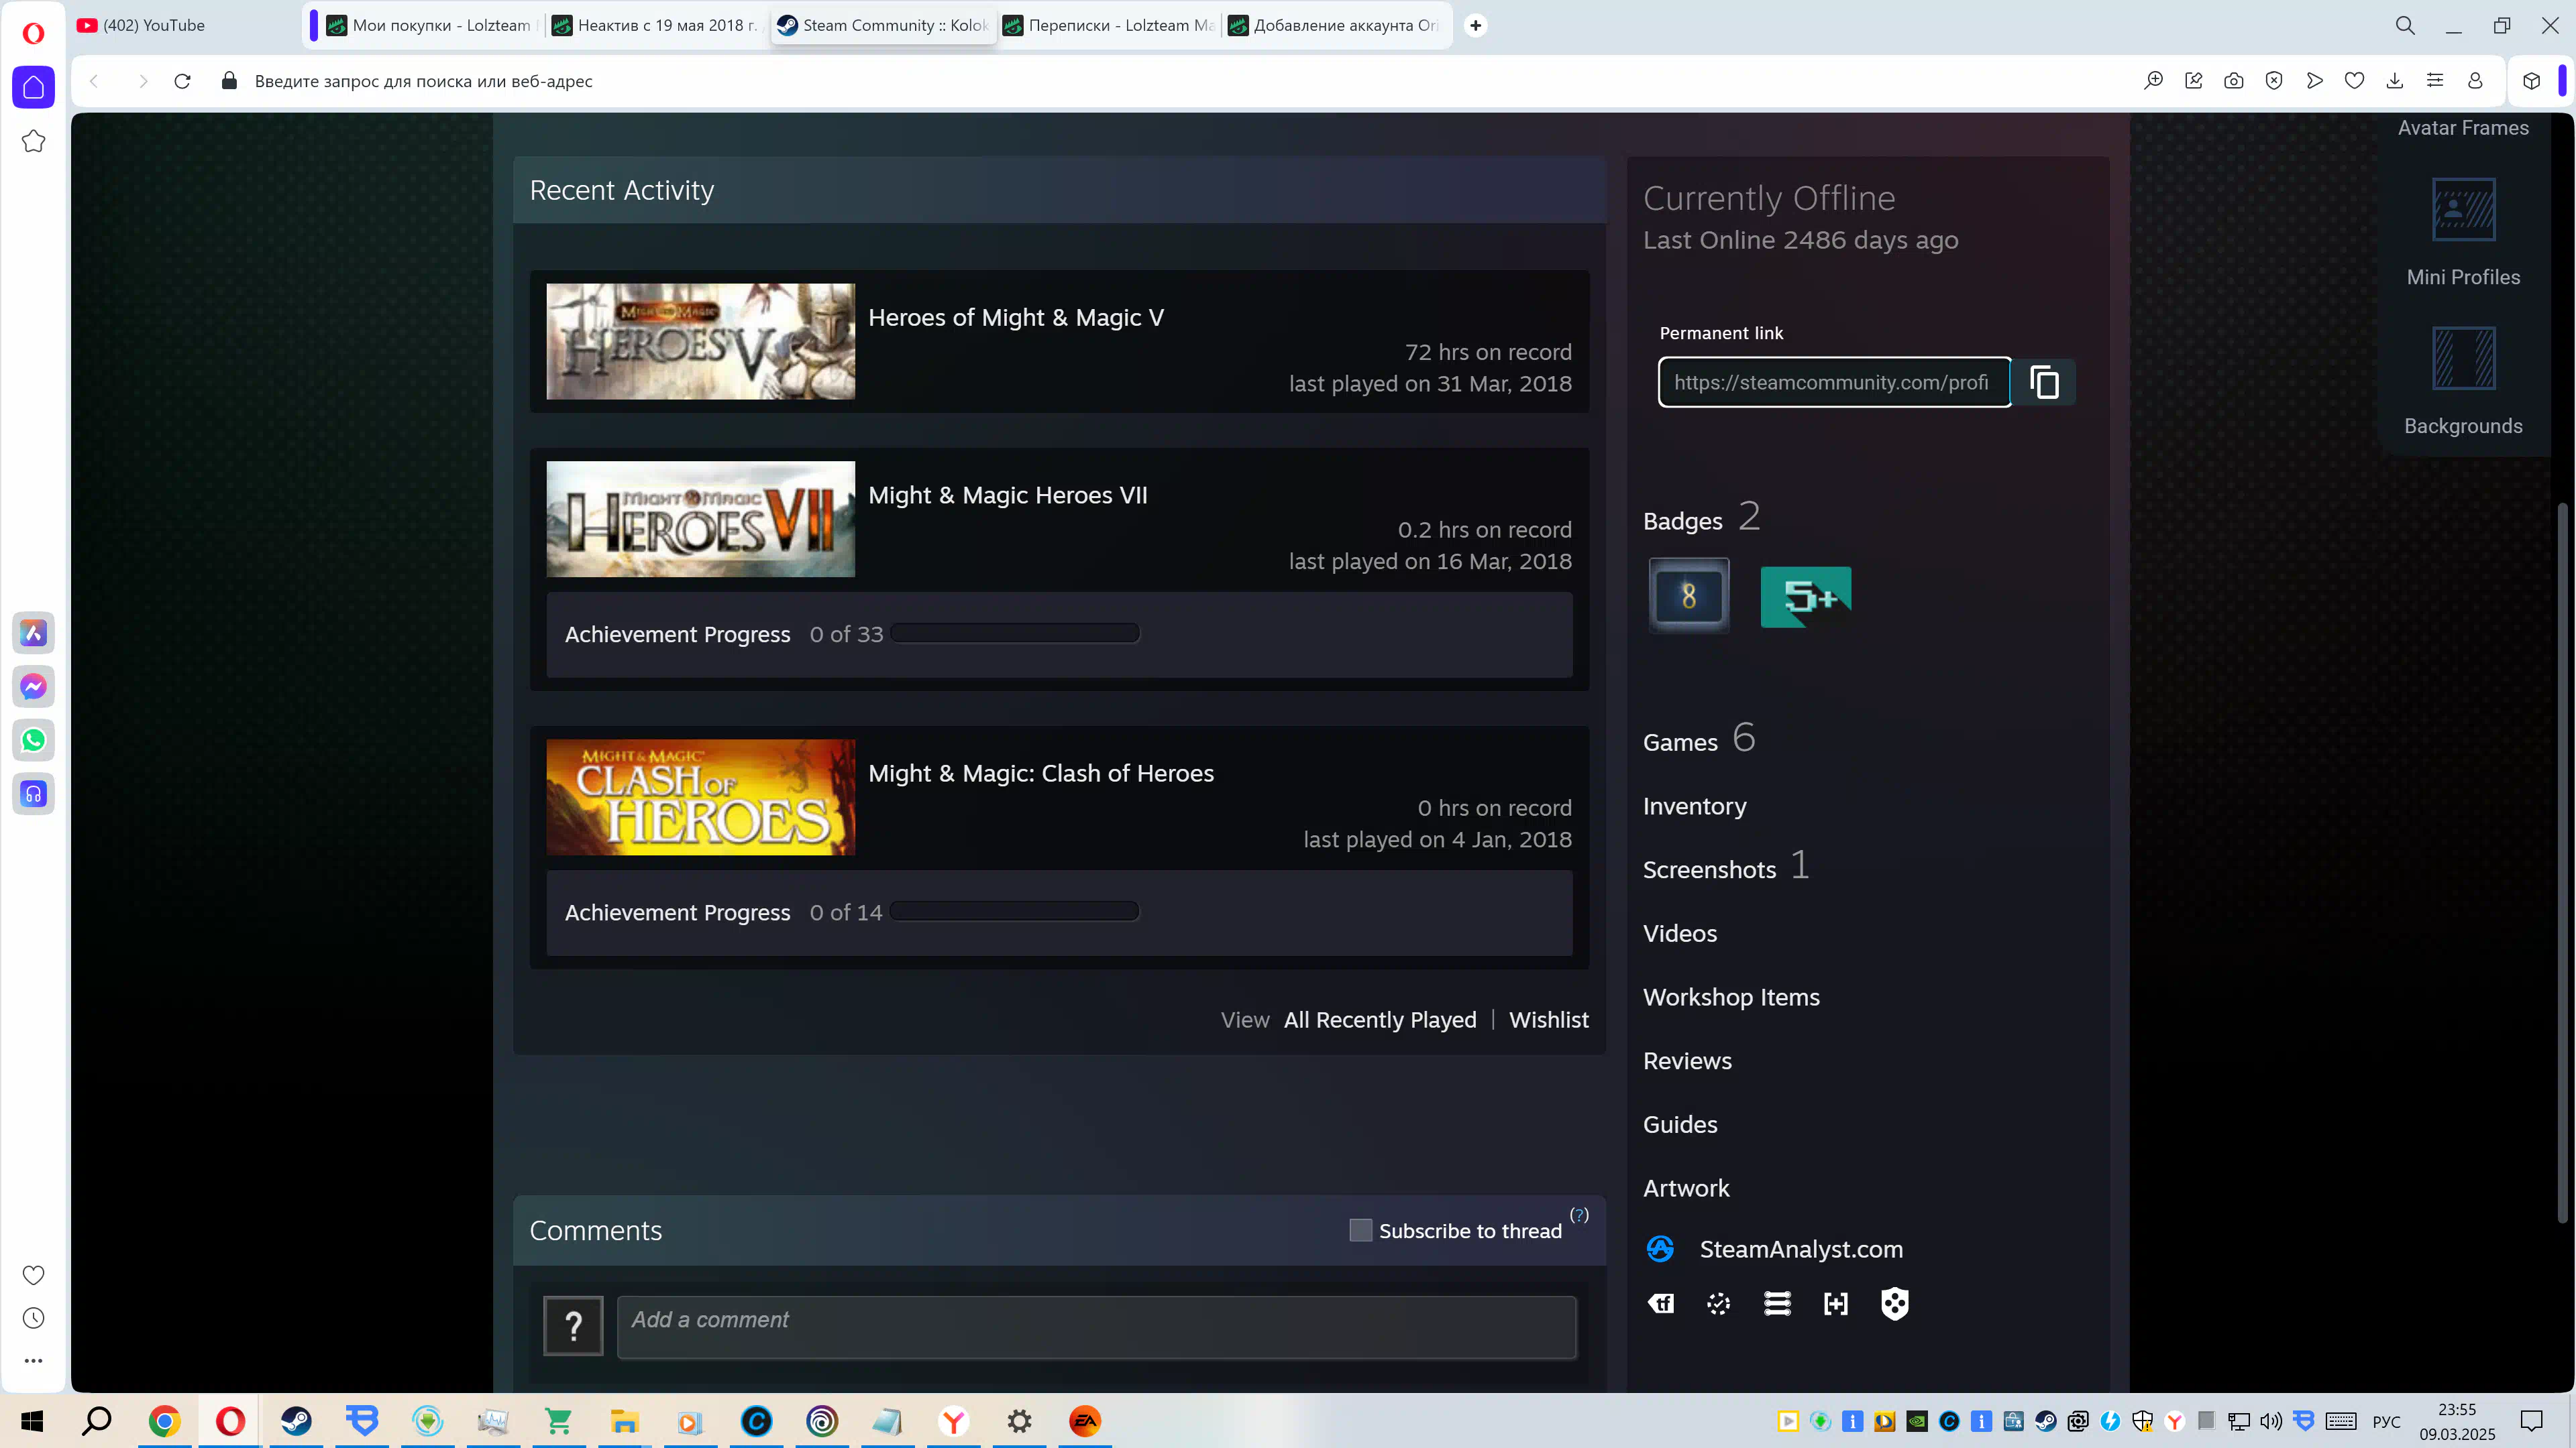Image resolution: width=2576 pixels, height=1448 pixels.
Task: Click the Add a comment field
Action: 1097,1327
